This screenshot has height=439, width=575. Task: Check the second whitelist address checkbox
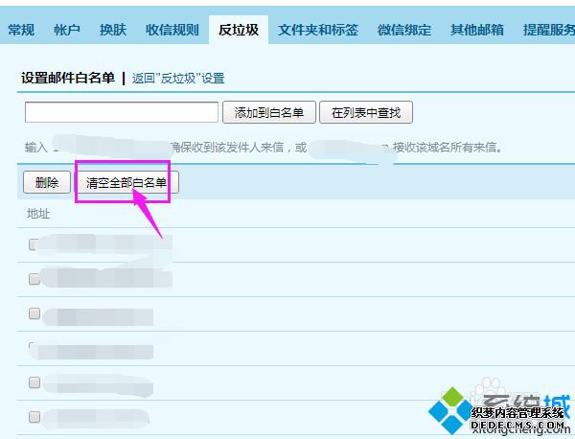tap(34, 279)
